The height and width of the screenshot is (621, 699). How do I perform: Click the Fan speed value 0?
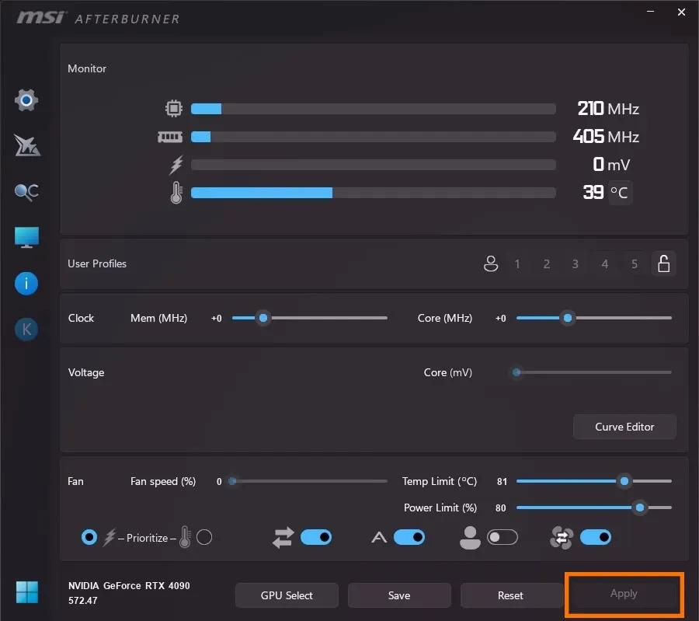point(219,481)
